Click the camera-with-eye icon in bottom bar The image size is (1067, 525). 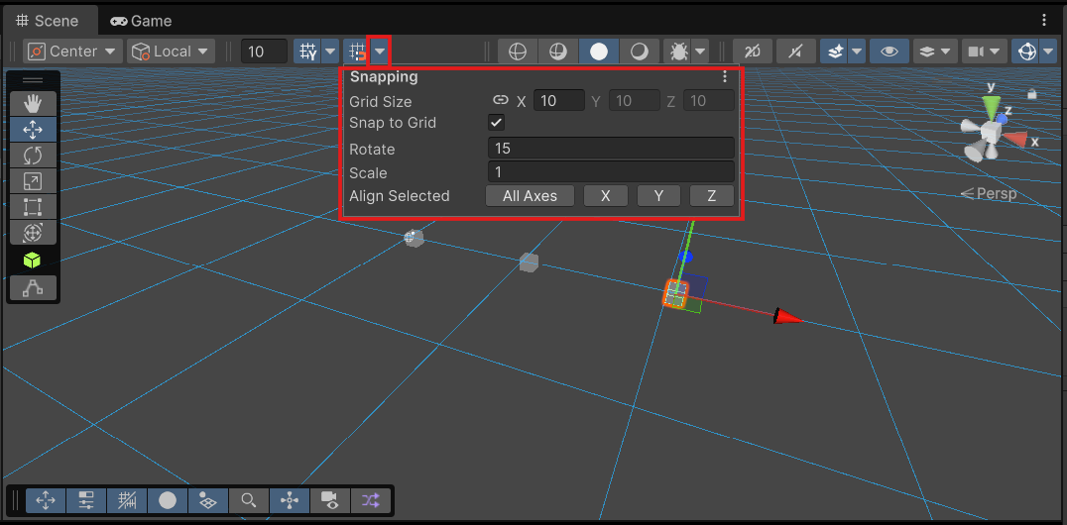[330, 501]
